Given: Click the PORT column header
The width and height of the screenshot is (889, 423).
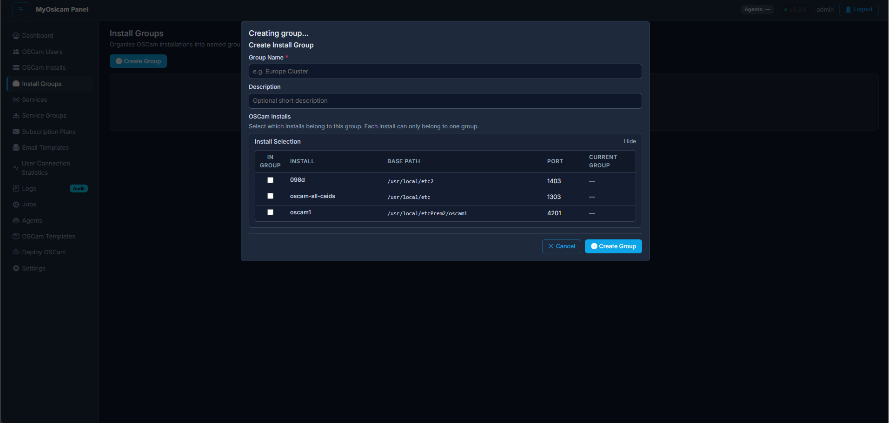Looking at the screenshot, I should pyautogui.click(x=555, y=161).
